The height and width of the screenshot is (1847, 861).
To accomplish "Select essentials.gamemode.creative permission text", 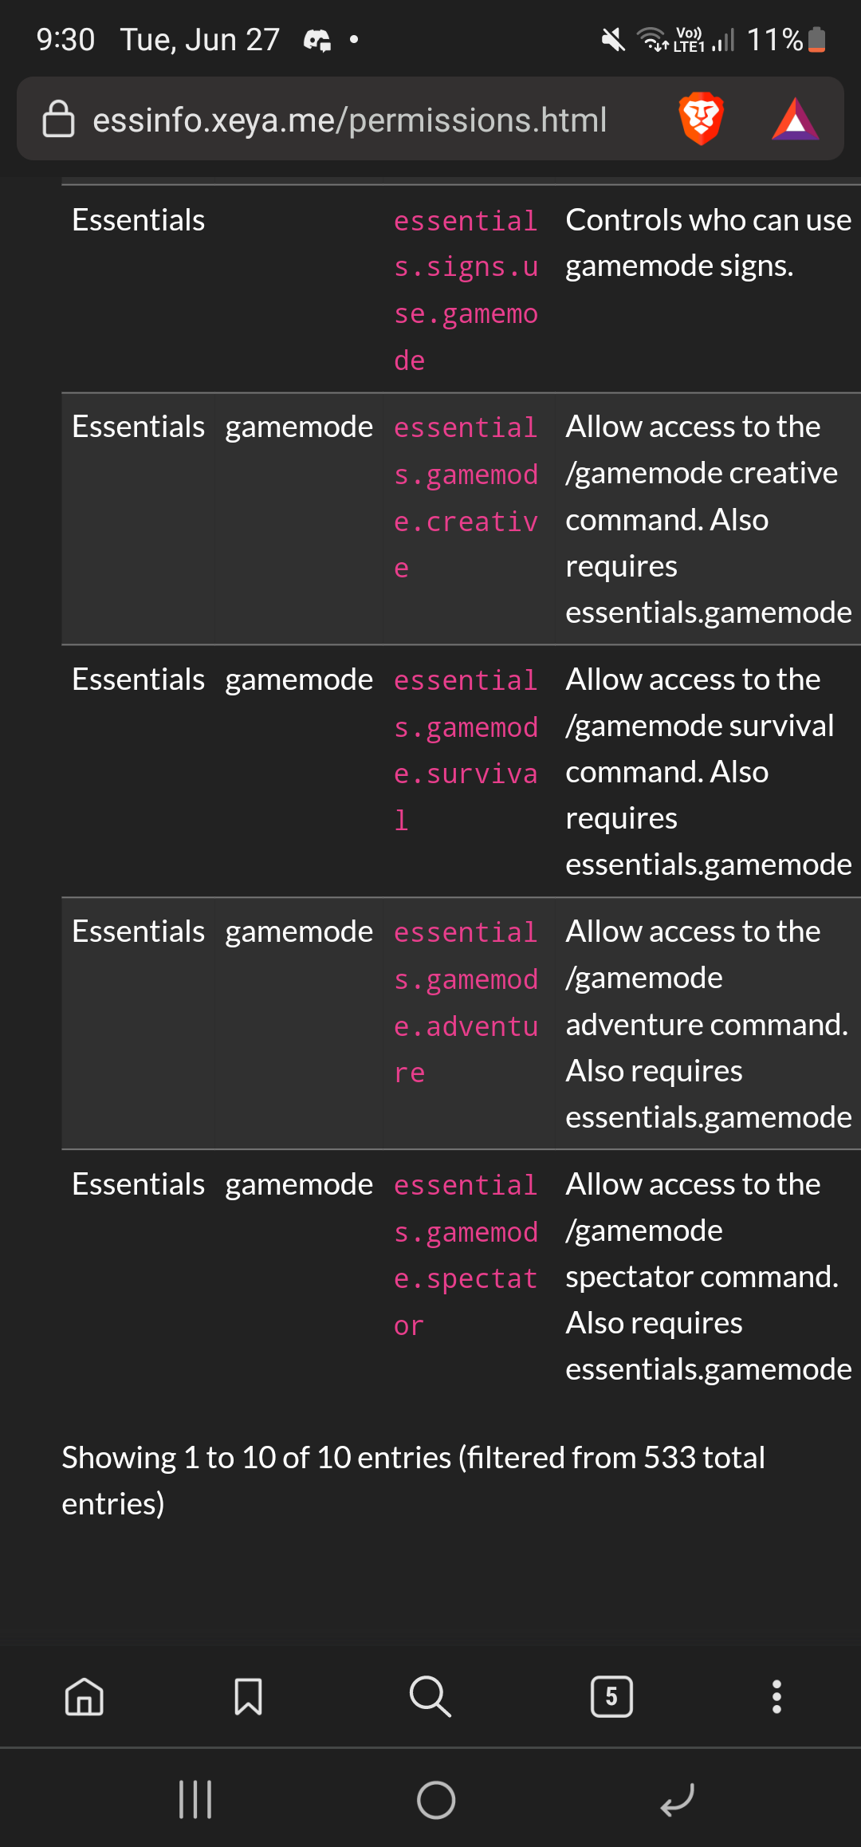I will click(x=466, y=498).
